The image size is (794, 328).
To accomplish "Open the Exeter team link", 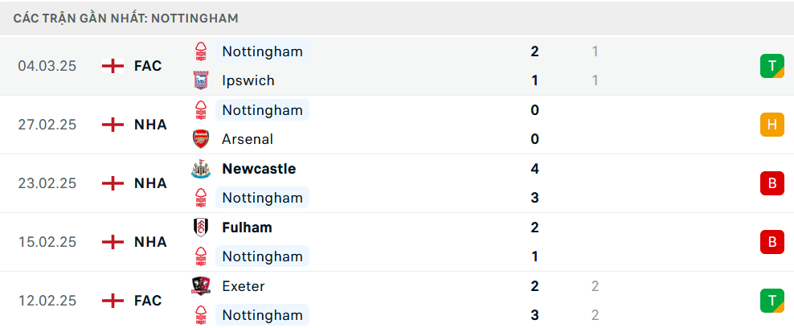I will 243,286.
